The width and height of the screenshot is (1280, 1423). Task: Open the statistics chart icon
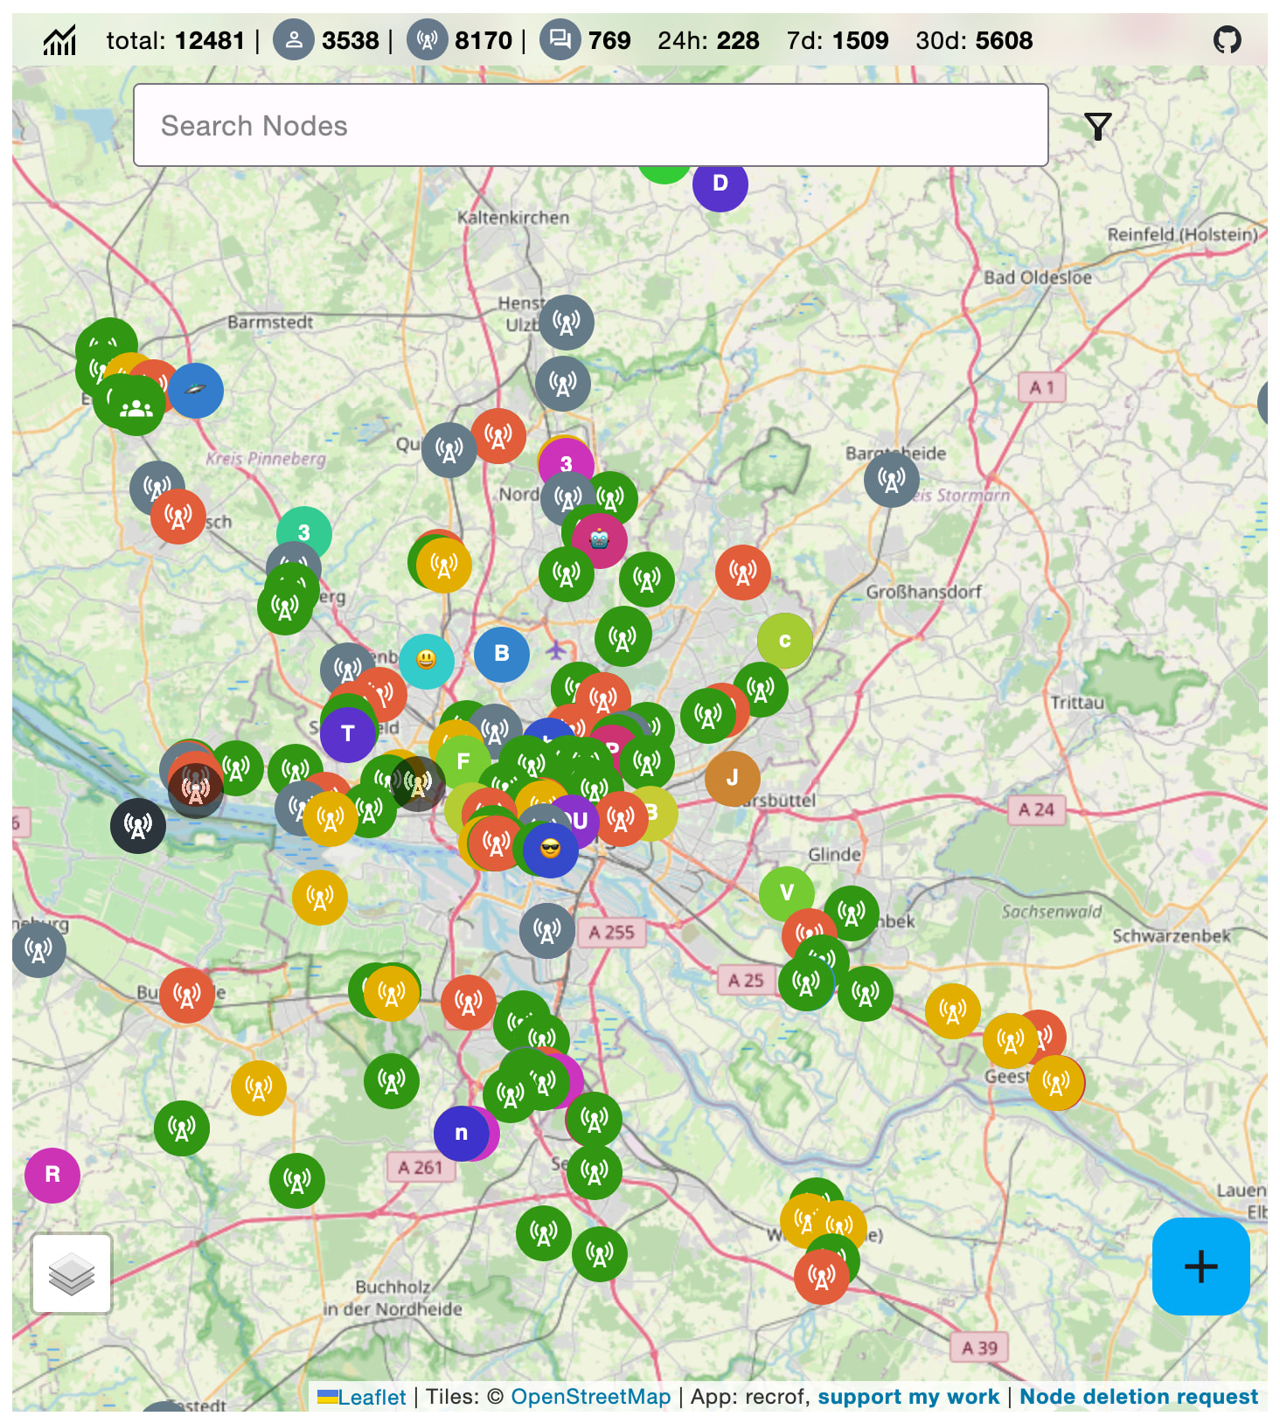coord(59,40)
